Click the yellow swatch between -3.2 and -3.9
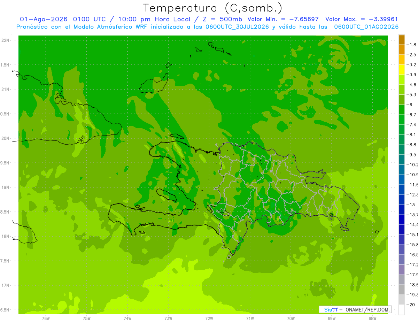Viewport: 418px width, 323px height. coord(402,70)
